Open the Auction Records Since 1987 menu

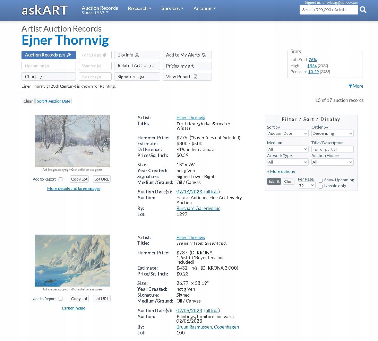pos(100,10)
